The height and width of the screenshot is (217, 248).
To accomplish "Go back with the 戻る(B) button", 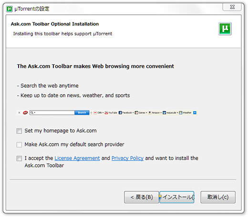I will coord(142,197).
